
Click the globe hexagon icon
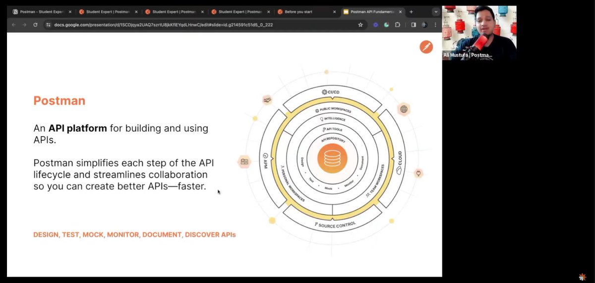click(404, 109)
